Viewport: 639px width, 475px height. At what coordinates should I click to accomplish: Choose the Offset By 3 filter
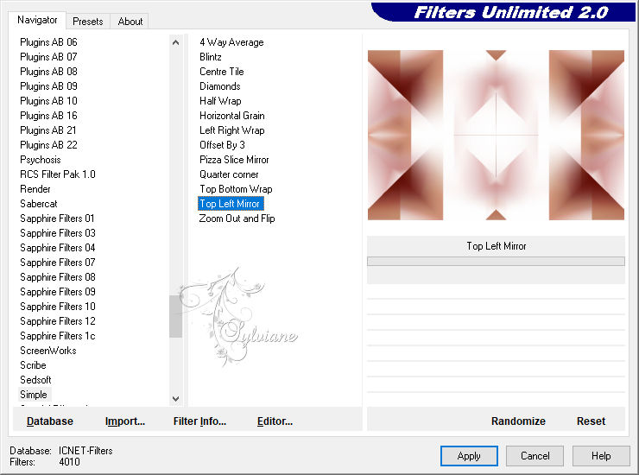[222, 145]
